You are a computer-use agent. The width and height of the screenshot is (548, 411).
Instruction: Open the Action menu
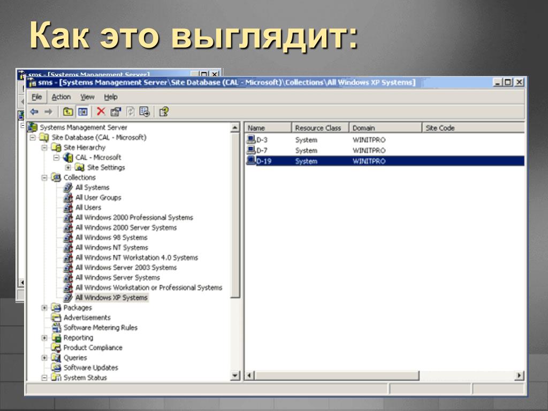(61, 97)
